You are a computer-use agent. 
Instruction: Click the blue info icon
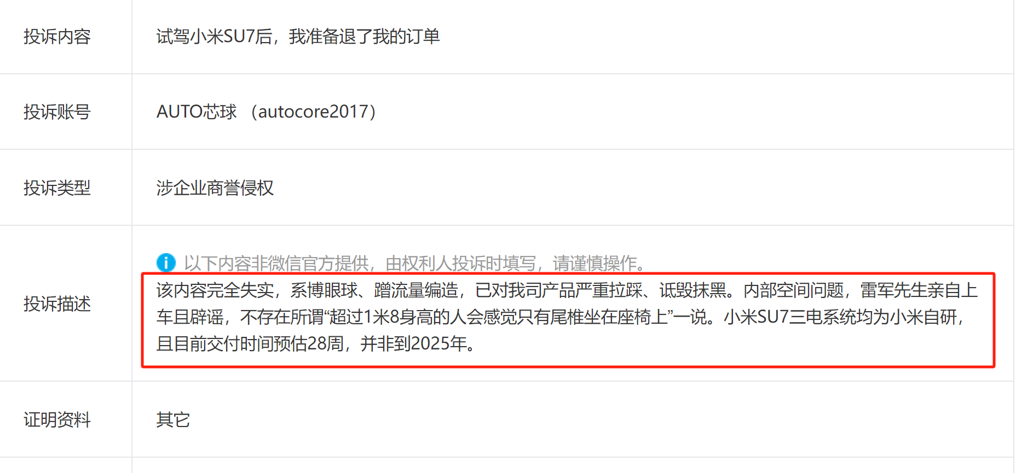(166, 263)
